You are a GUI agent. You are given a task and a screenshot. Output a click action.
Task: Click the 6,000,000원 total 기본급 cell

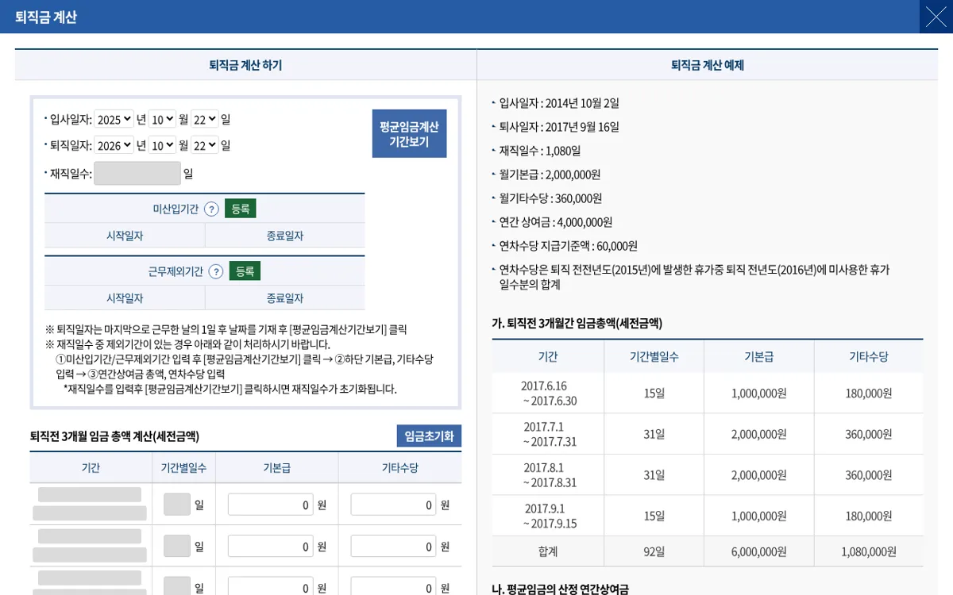pos(759,551)
